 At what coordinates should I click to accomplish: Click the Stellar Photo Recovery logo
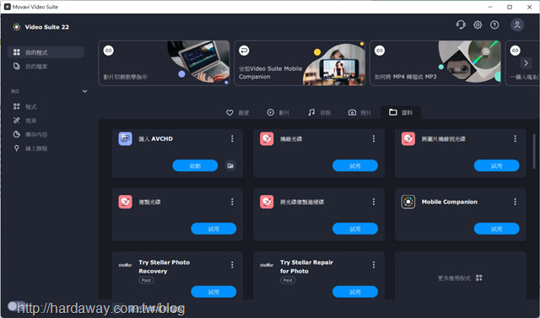click(126, 265)
